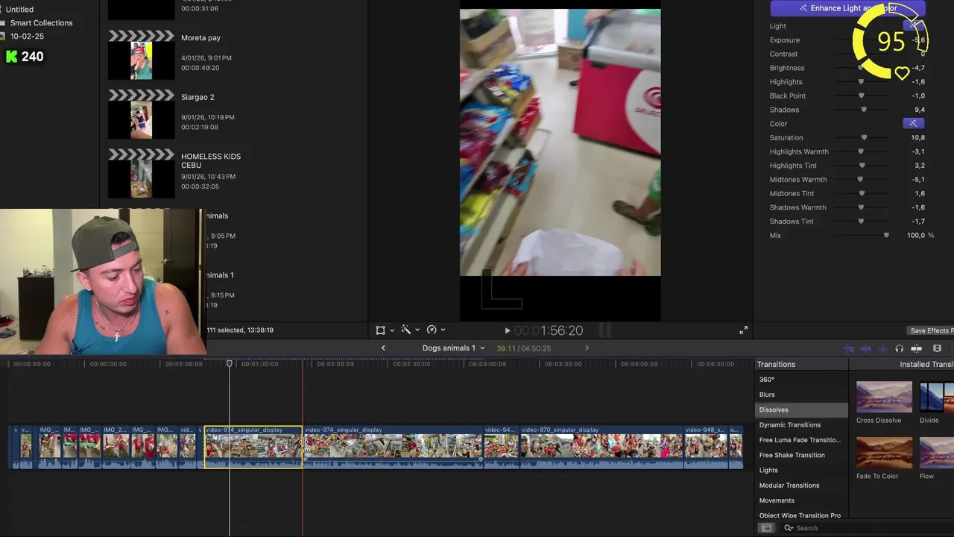This screenshot has width=954, height=537.
Task: Click the Save Effects Preset button
Action: point(932,330)
